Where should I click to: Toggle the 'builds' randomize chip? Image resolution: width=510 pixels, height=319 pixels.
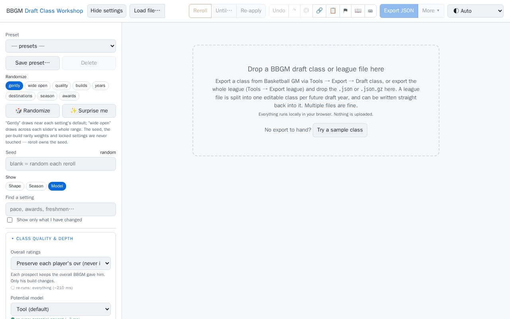[81, 86]
